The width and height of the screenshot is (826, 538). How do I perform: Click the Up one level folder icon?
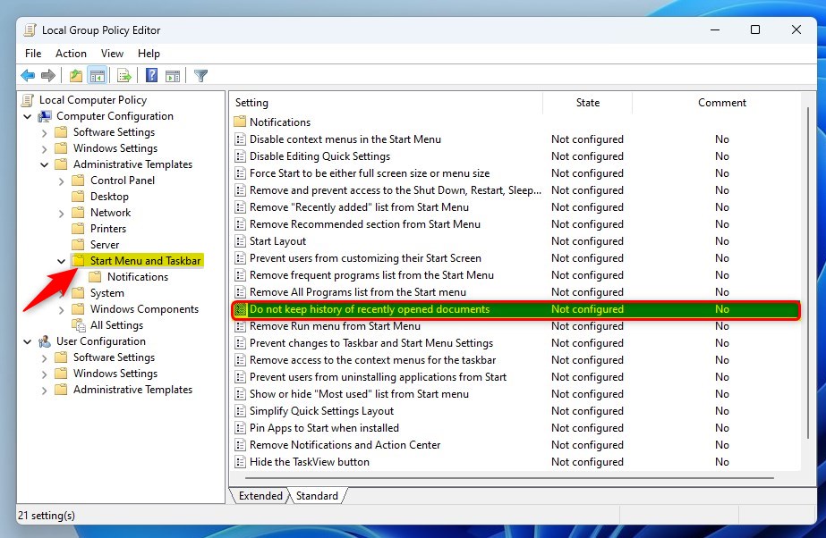point(76,76)
